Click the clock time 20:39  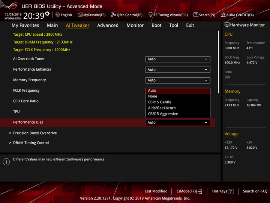click(x=34, y=16)
